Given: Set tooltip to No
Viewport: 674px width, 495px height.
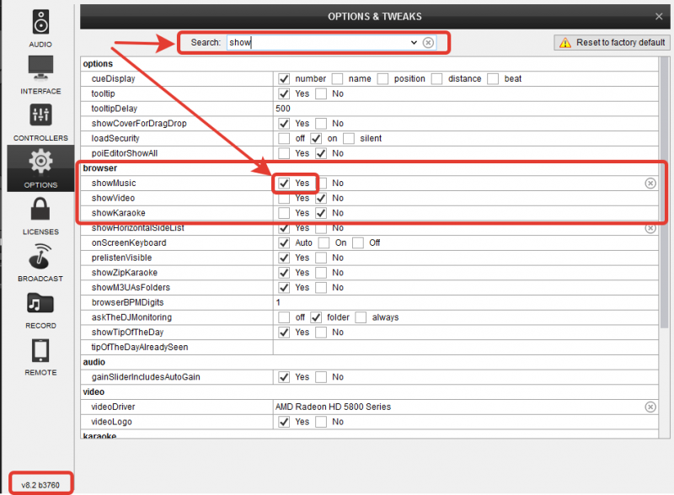Looking at the screenshot, I should pos(321,93).
